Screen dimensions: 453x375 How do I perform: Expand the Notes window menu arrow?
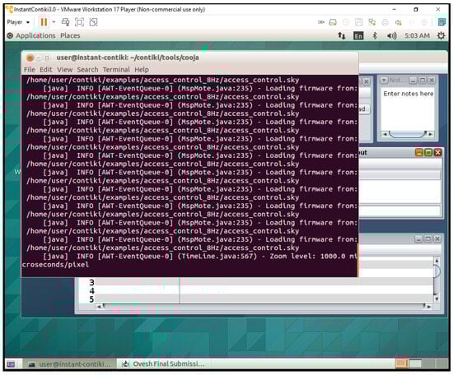tap(384, 80)
